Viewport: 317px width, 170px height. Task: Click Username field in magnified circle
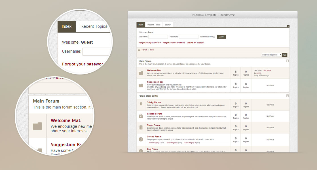[97, 52]
